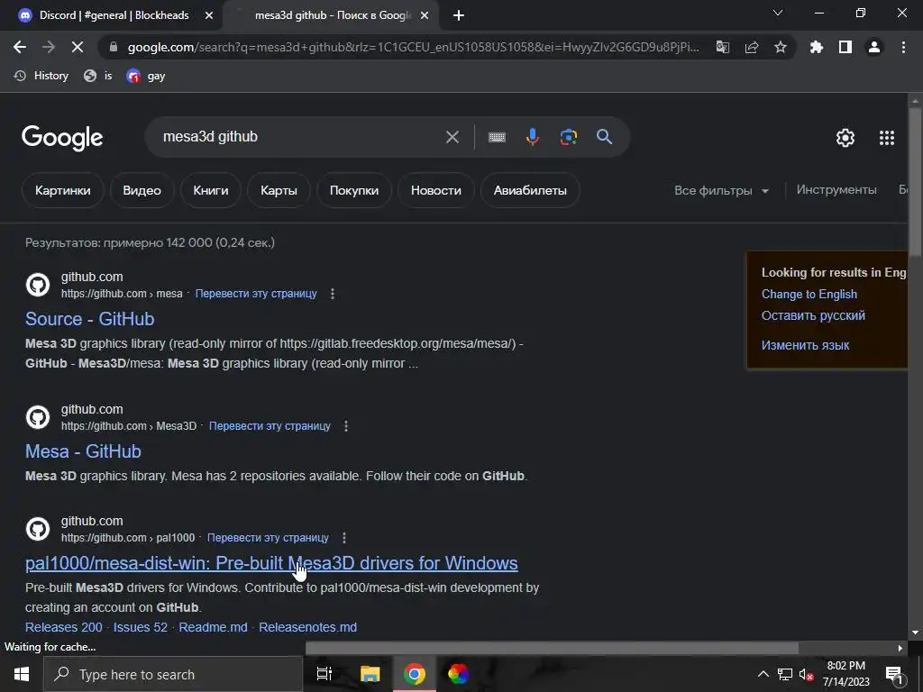This screenshot has height=692, width=923.
Task: Go back to the previous page
Action: [x=20, y=47]
